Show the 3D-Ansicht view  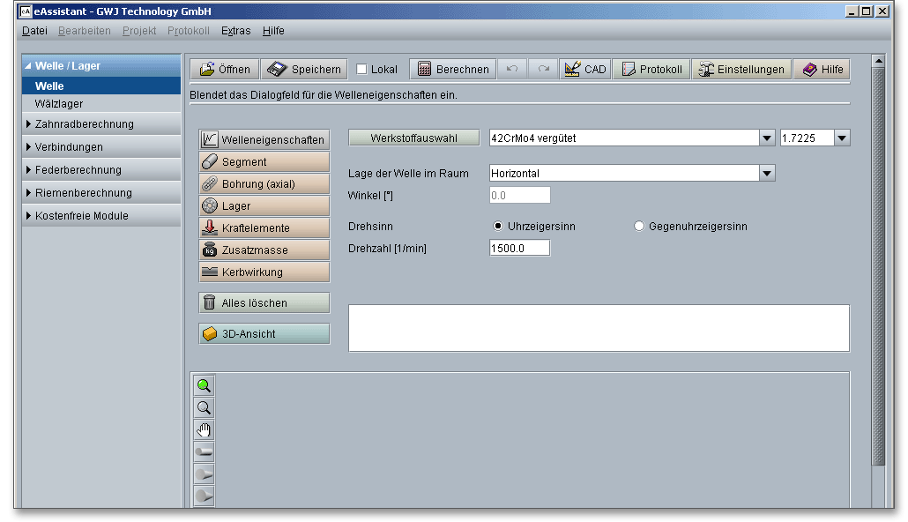(264, 334)
